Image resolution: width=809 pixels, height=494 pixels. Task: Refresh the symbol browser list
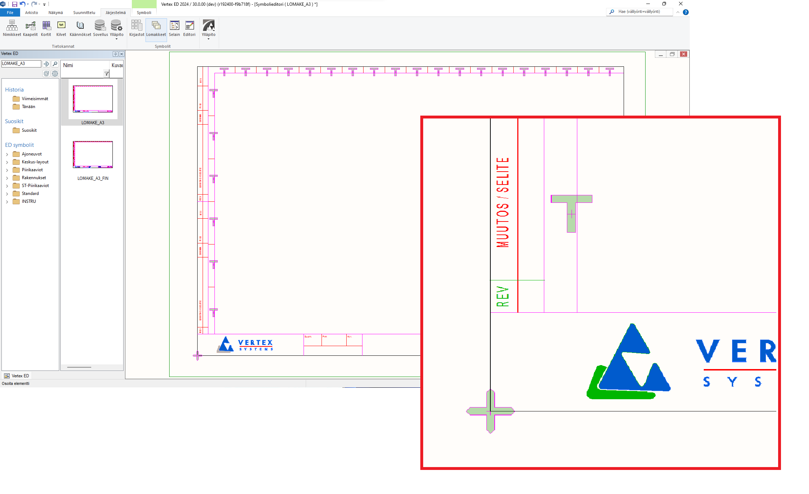[x=46, y=74]
